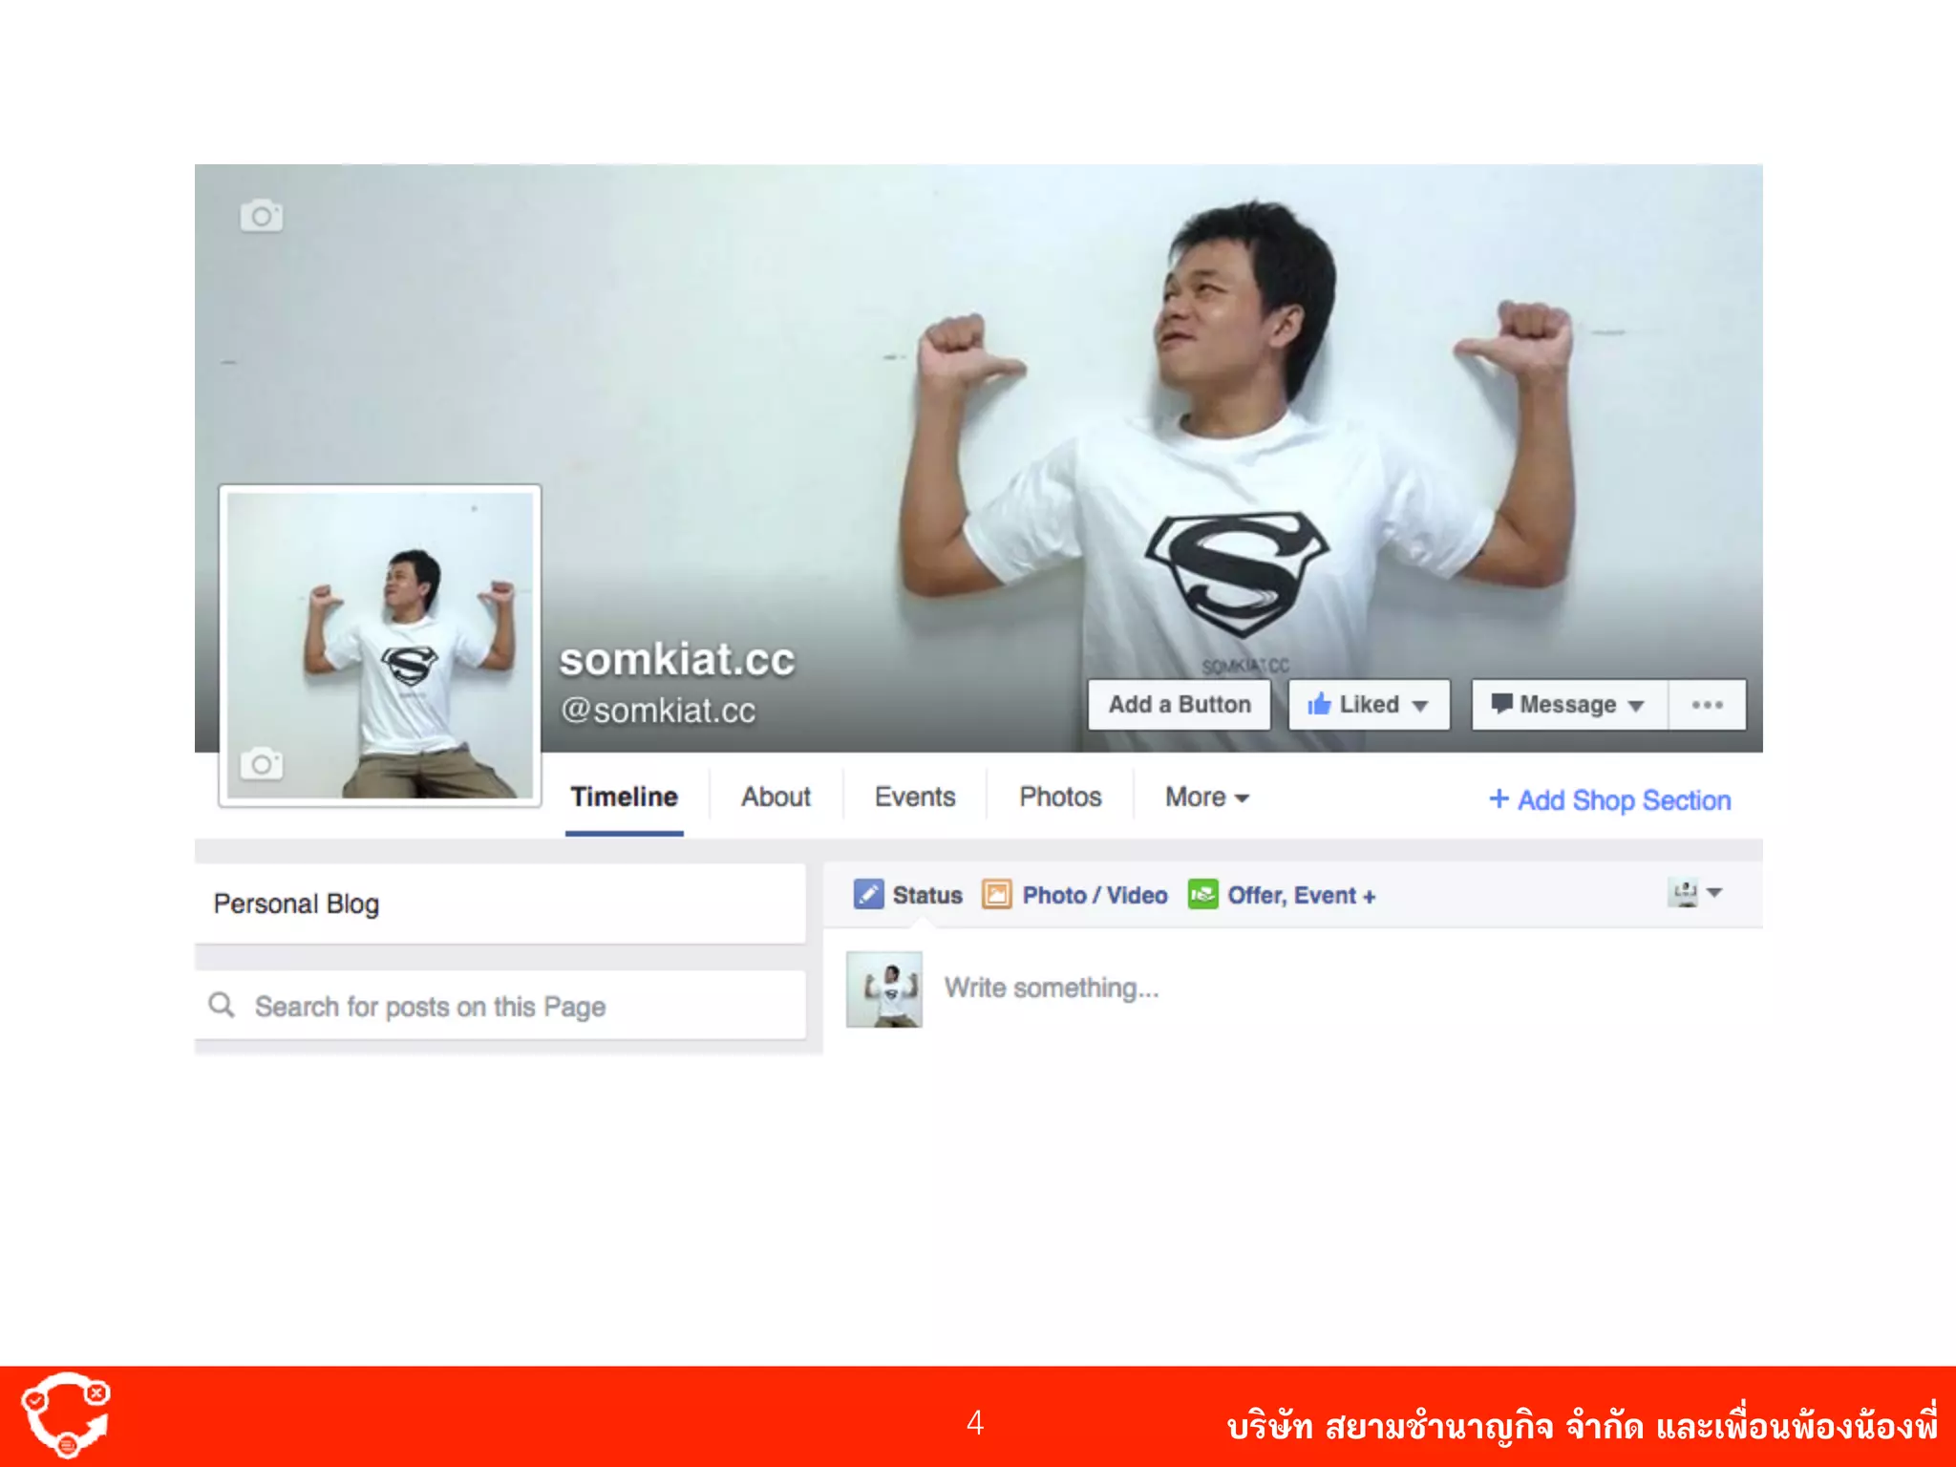
Task: Click the Add a Button button
Action: [1179, 705]
